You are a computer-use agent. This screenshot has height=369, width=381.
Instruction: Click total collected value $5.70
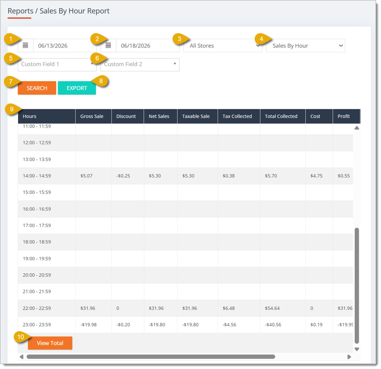click(x=271, y=176)
